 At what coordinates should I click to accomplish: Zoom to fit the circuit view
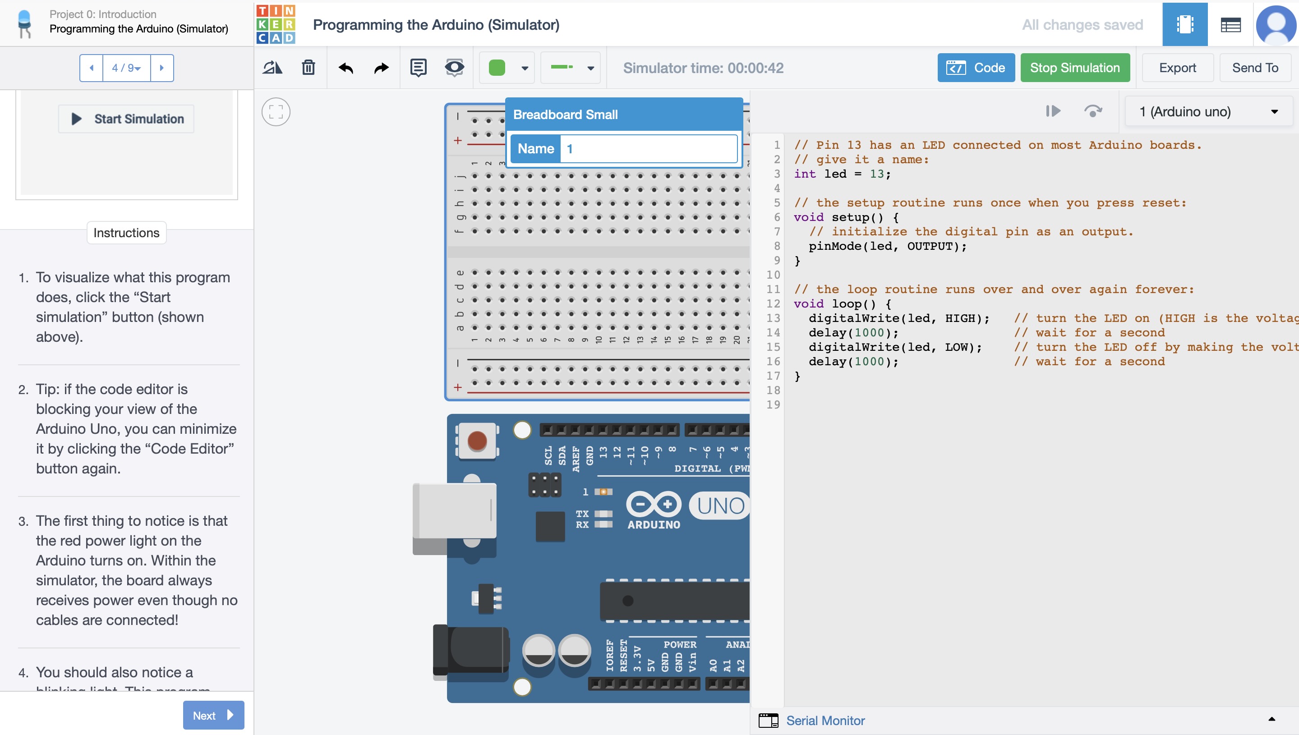(x=276, y=111)
